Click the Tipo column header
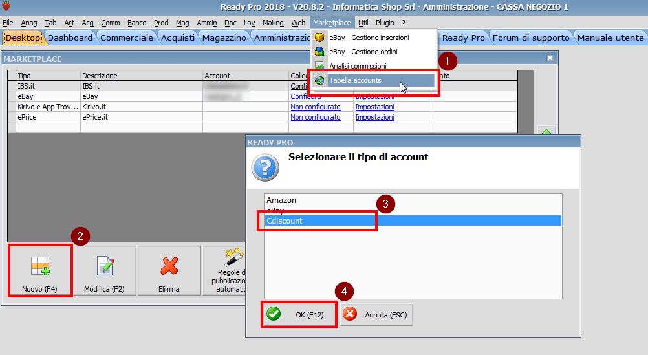 [x=49, y=76]
